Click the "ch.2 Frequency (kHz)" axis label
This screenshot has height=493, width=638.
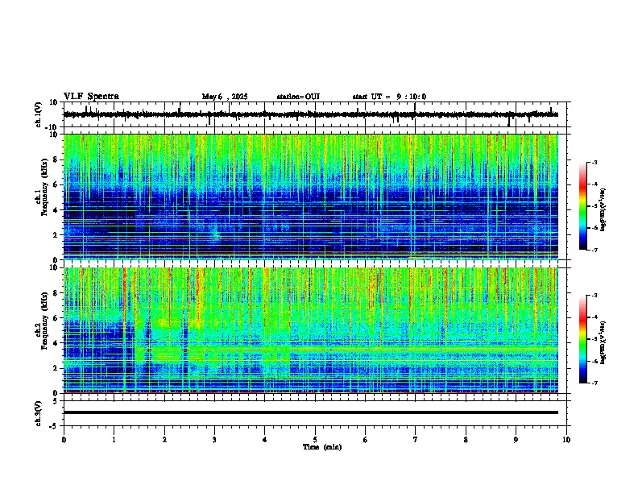point(42,321)
